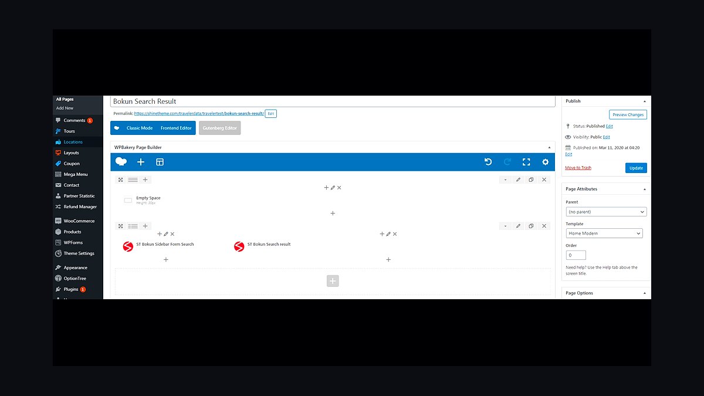Click the Order input field

[x=576, y=255]
